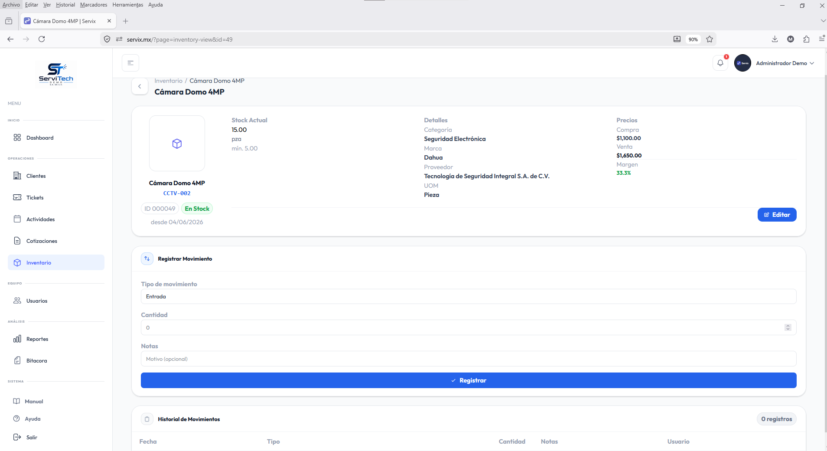Click the product box placeholder image
Screen dimensions: 827x451
tap(177, 143)
